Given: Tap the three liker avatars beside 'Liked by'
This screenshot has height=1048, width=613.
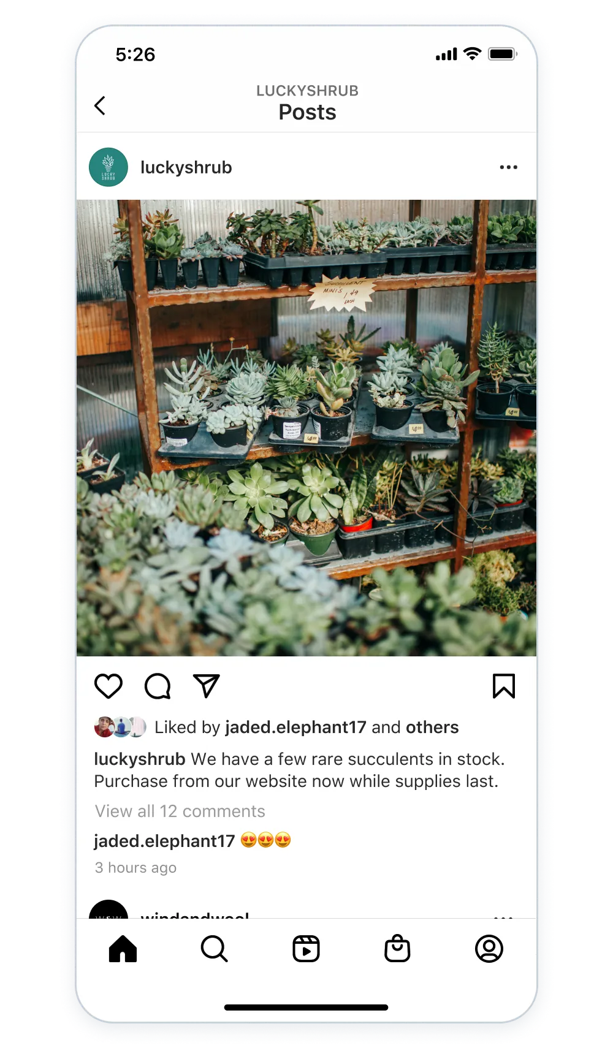Looking at the screenshot, I should [120, 727].
